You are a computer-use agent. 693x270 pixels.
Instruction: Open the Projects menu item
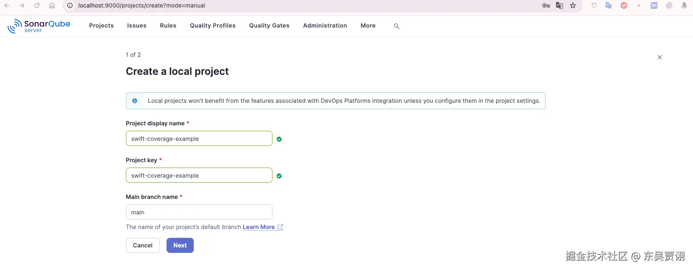click(101, 25)
